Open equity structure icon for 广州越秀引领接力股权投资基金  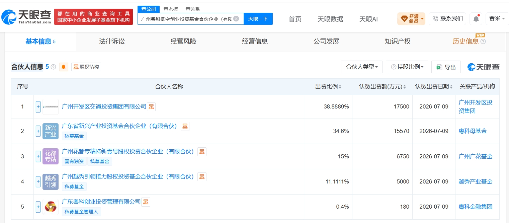coord(202,177)
